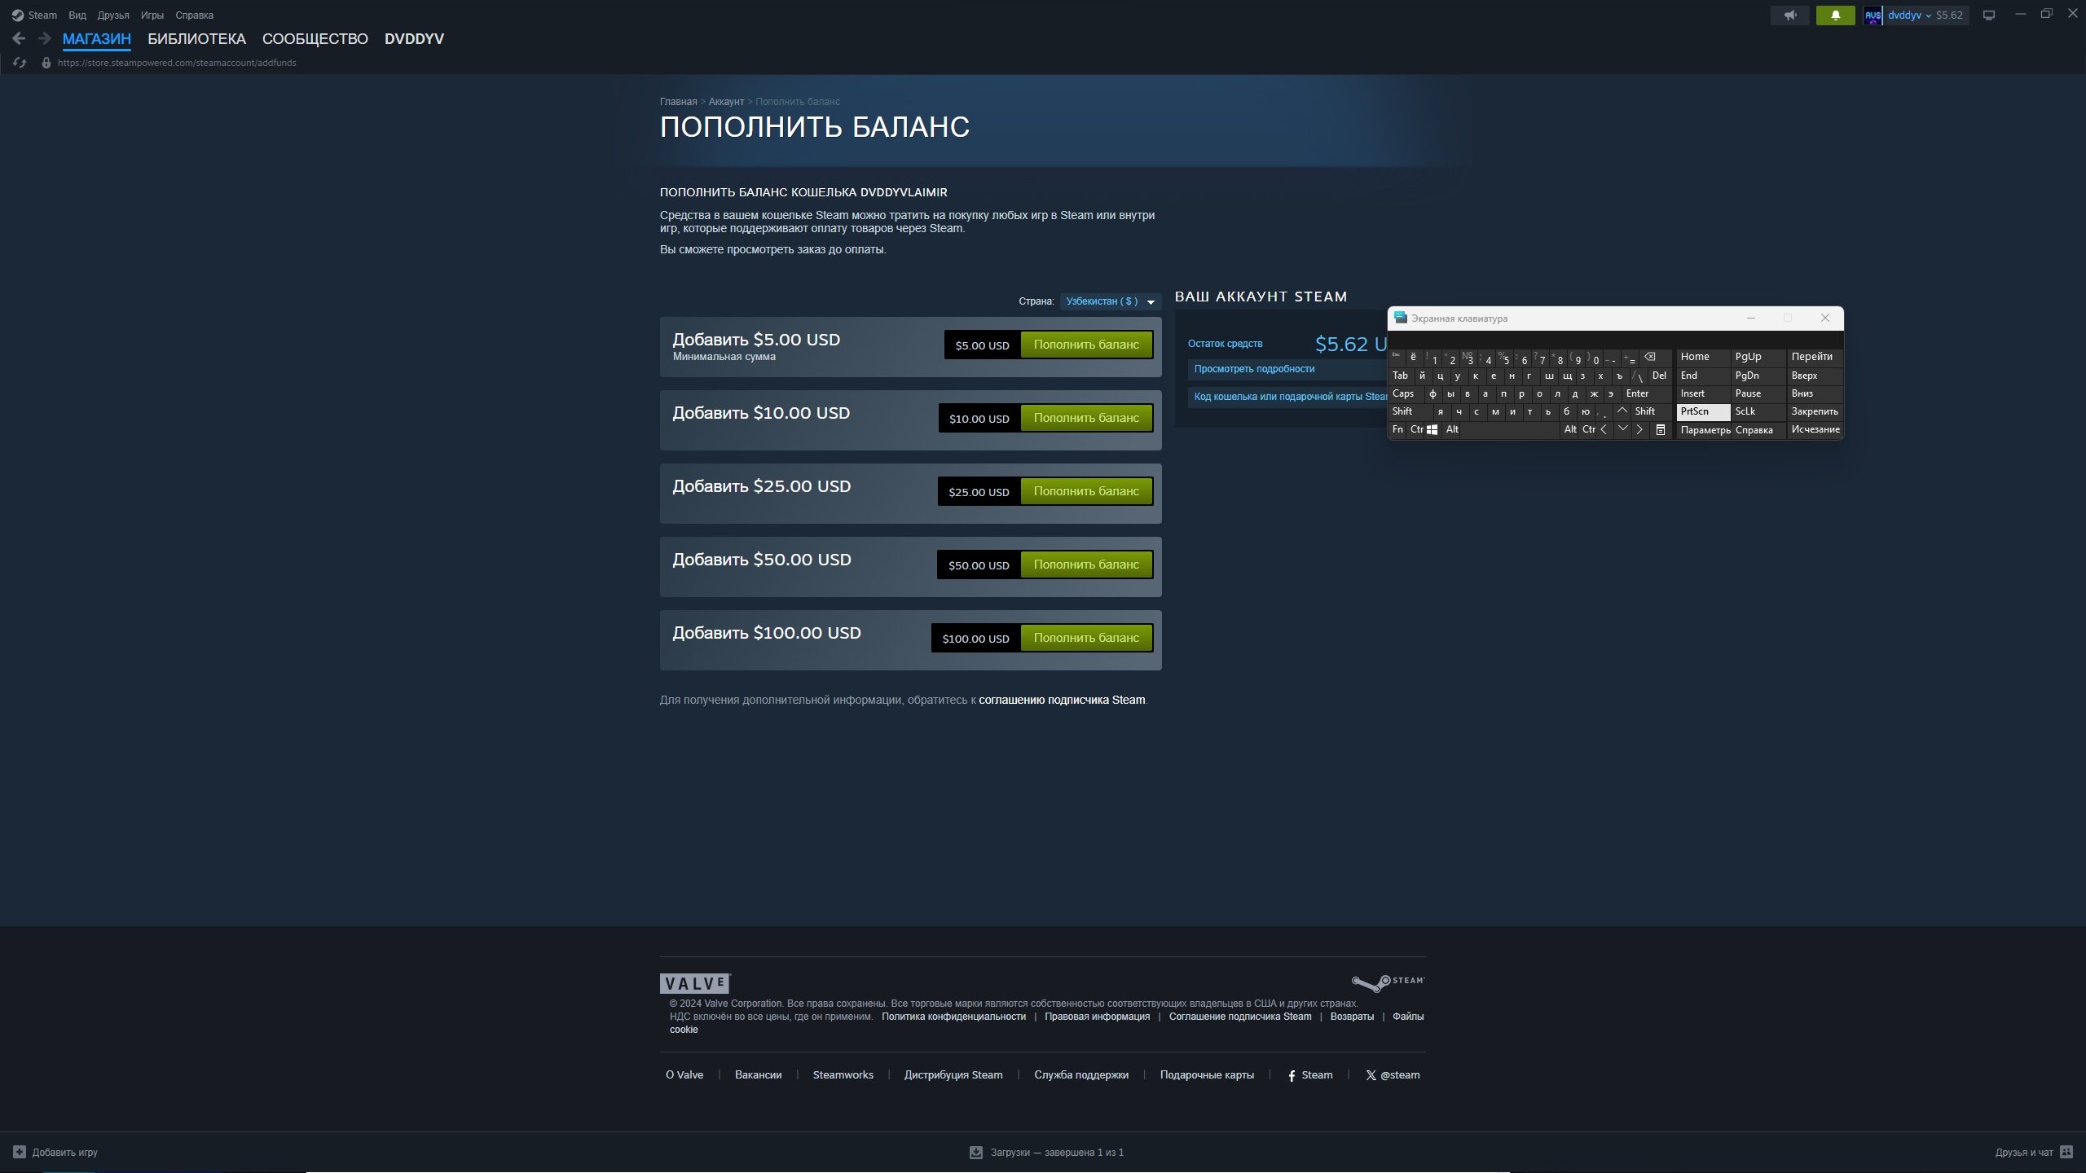Open the Friends and chat grid icon
Image resolution: width=2086 pixels, height=1173 pixels.
[x=2066, y=1152]
